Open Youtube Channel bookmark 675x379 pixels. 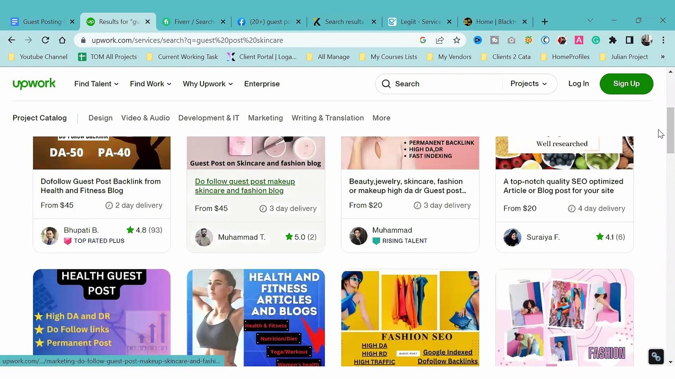pos(38,57)
